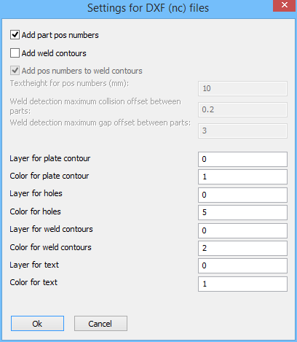Screen dimensions: 297x342
Task: Select Color for holes input
Action: (242, 212)
